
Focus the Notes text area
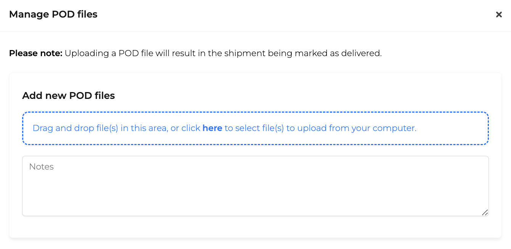[256, 186]
